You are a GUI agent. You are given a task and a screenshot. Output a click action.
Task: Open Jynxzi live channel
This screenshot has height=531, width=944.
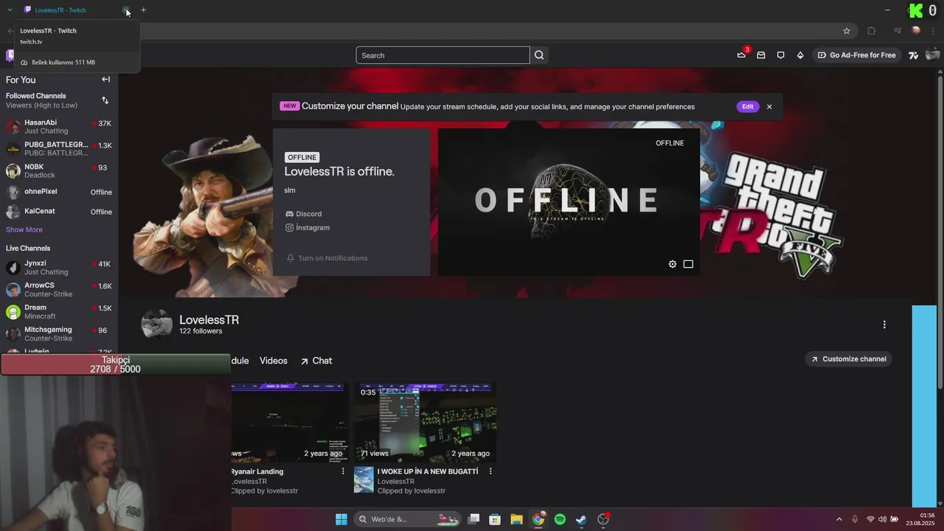(59, 268)
